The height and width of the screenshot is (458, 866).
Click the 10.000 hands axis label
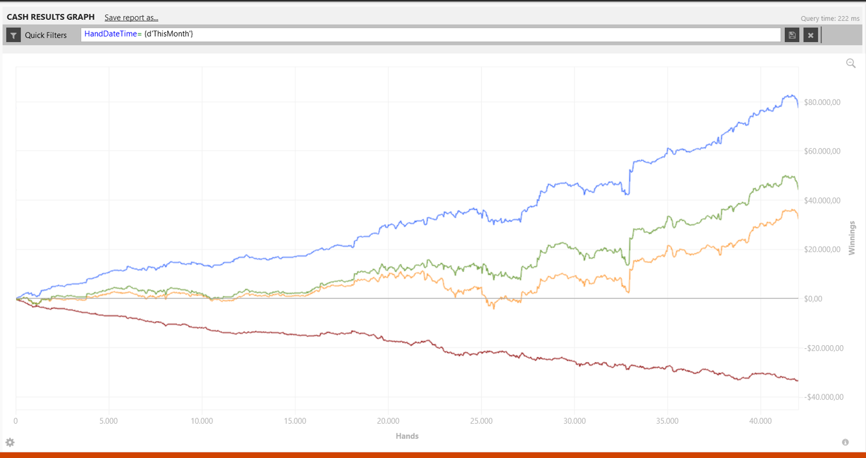click(202, 421)
